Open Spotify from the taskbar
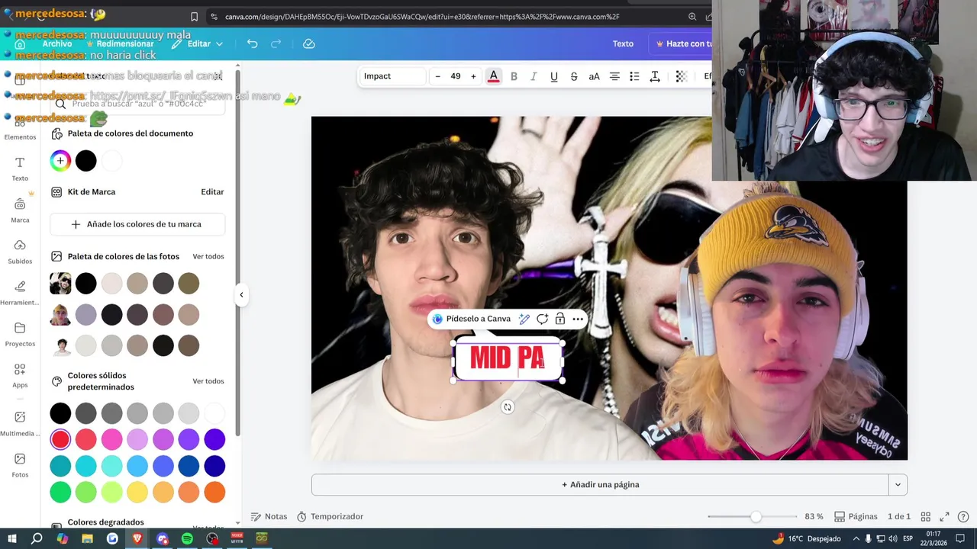The width and height of the screenshot is (977, 549). [187, 539]
